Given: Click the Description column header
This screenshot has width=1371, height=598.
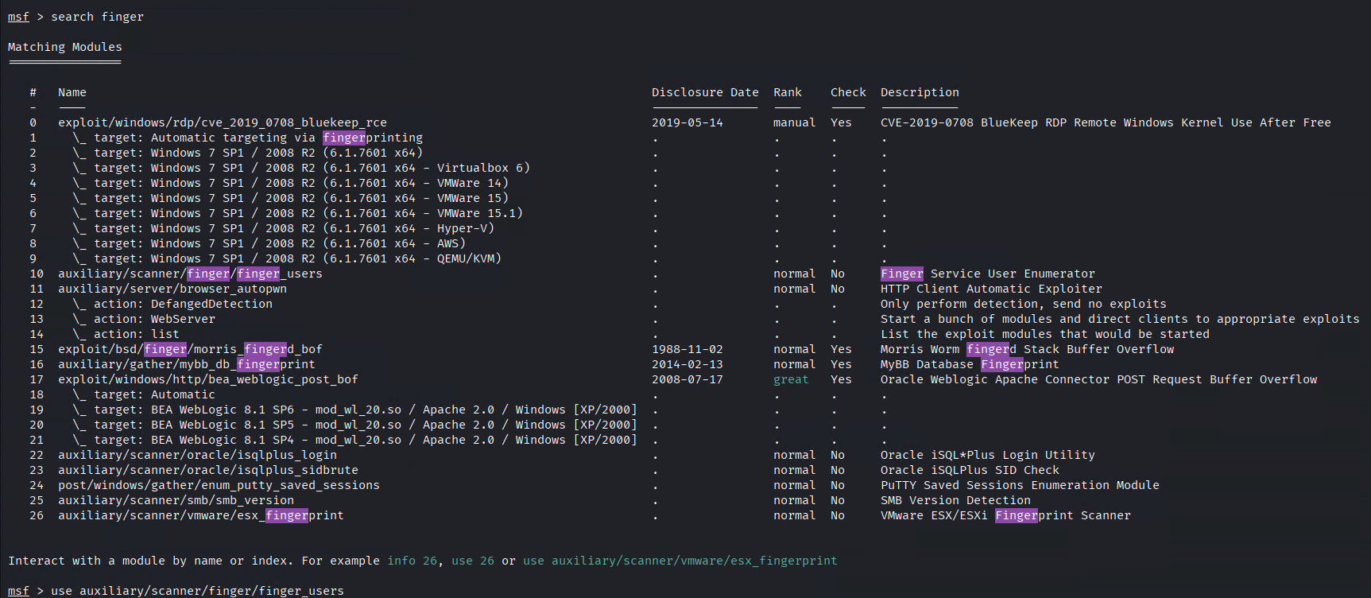Looking at the screenshot, I should [x=920, y=92].
